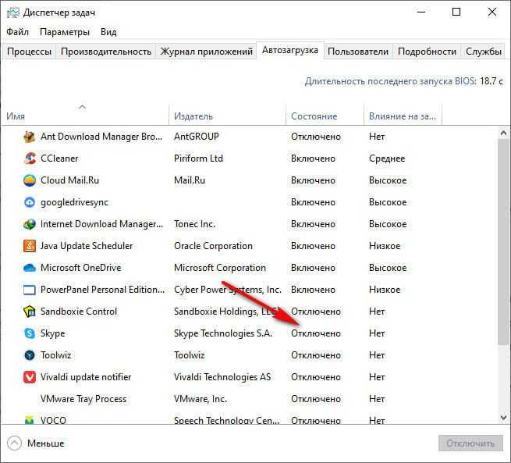Click the Vivaldi update notifier icon
This screenshot has width=511, height=463.
pos(30,377)
